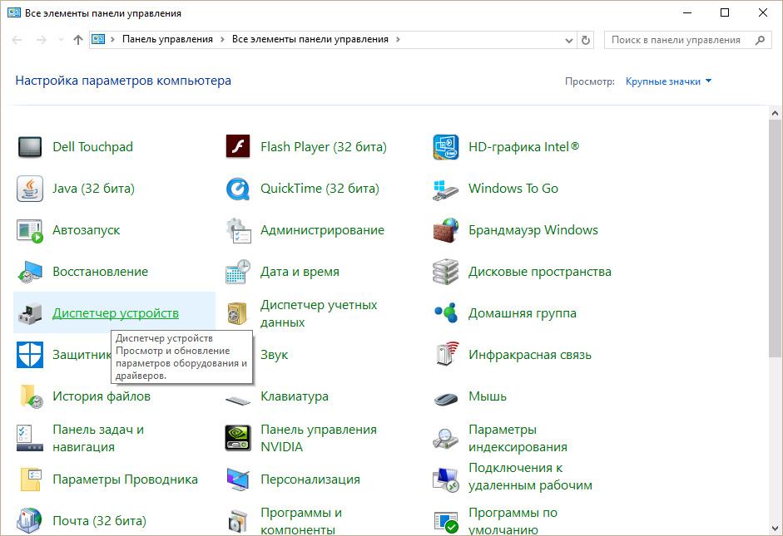The image size is (783, 536).
Task: Click the scrollbar up arrow
Action: (775, 113)
